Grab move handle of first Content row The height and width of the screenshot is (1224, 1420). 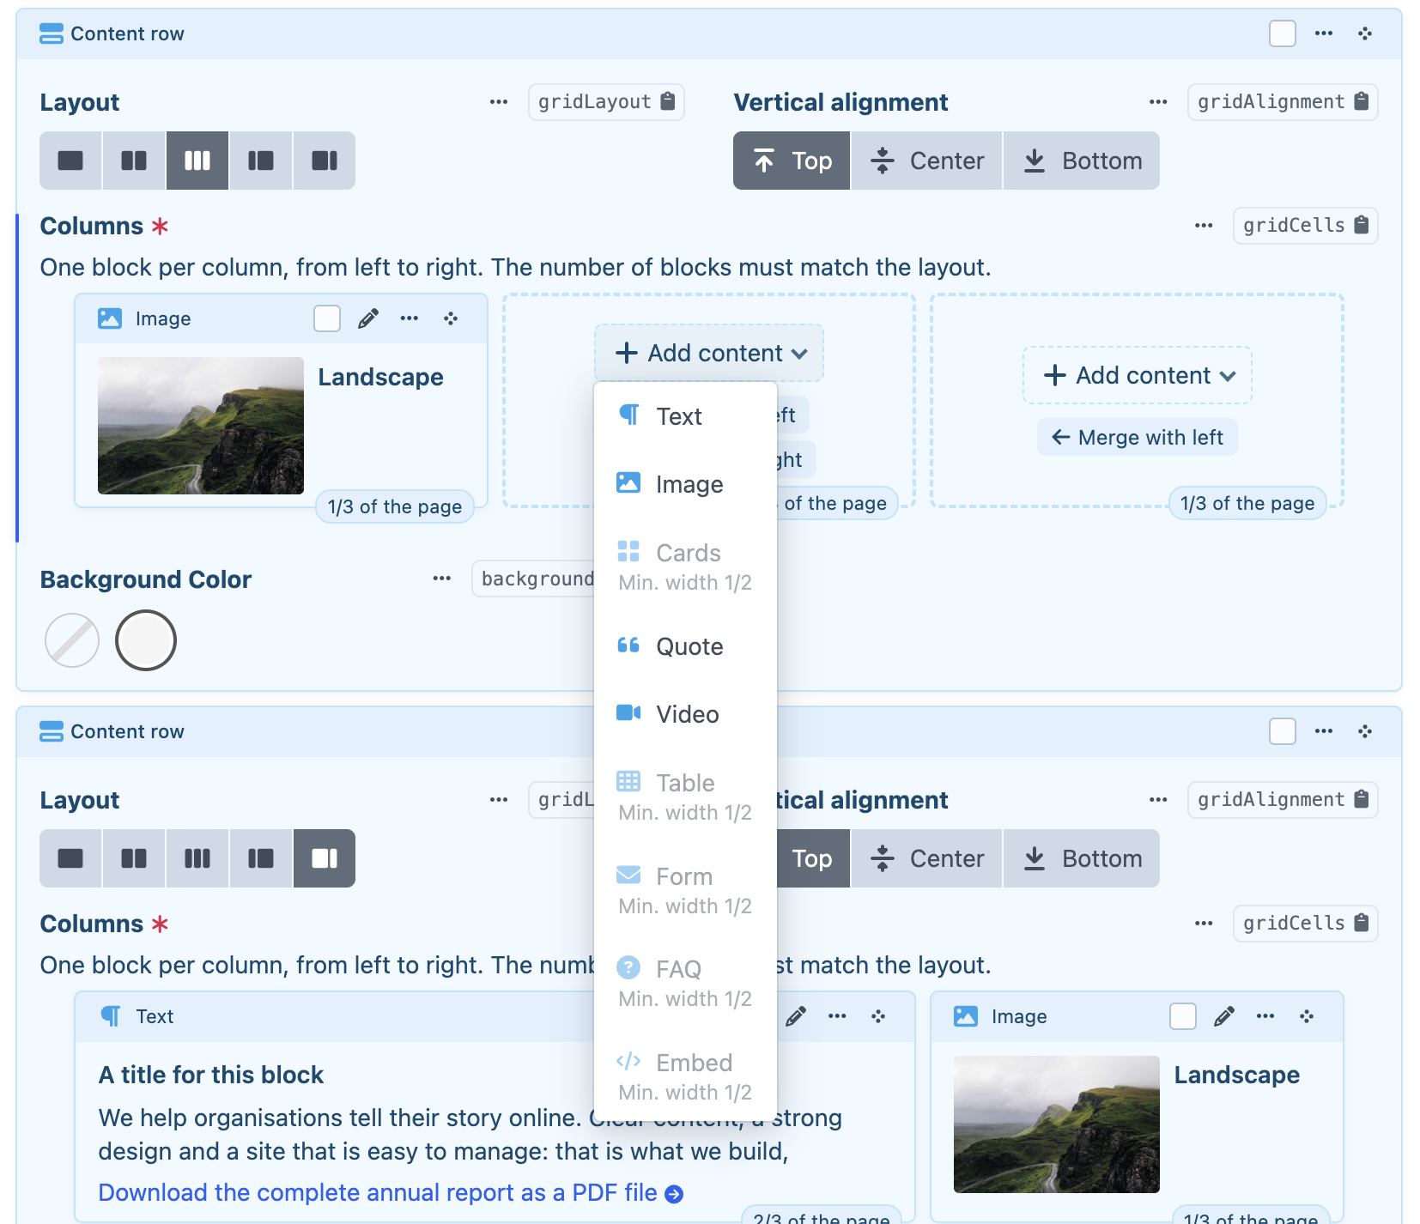(1365, 33)
